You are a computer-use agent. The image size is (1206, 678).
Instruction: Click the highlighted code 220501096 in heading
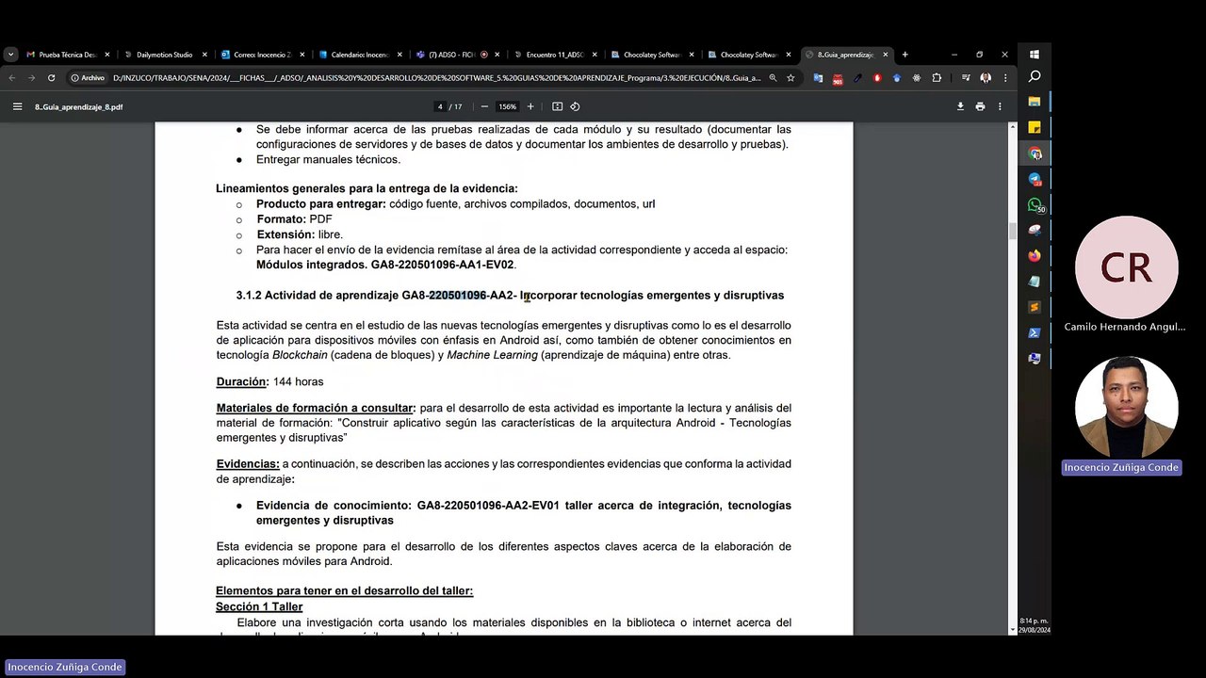[458, 296]
